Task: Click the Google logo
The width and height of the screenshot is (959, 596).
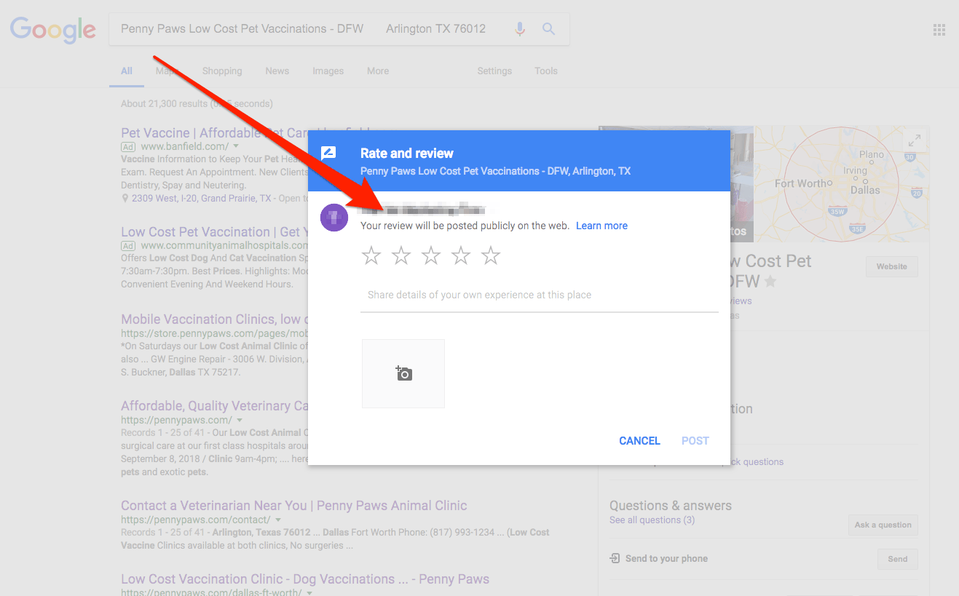Action: [52, 29]
